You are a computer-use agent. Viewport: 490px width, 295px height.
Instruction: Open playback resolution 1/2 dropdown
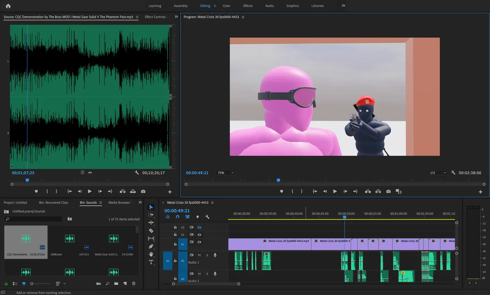tap(438, 173)
